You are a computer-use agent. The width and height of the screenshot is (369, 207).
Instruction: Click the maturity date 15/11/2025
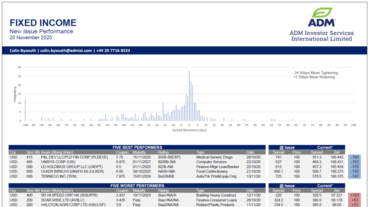pyautogui.click(x=142, y=157)
